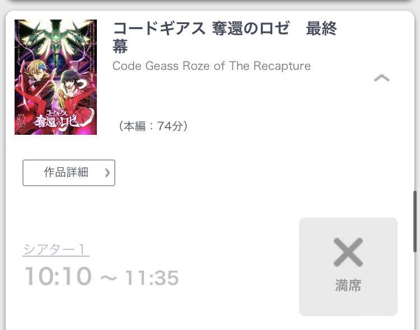This screenshot has width=420, height=330.
Task: Click the Code Geass movie poster thumbnail
Action: (55, 77)
